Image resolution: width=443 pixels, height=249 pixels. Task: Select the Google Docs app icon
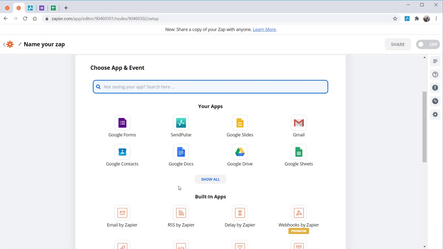[x=181, y=152]
